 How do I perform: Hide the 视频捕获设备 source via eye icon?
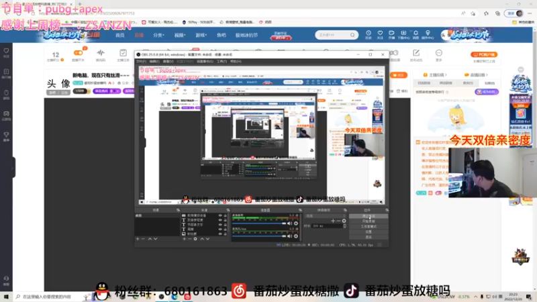tap(220, 215)
